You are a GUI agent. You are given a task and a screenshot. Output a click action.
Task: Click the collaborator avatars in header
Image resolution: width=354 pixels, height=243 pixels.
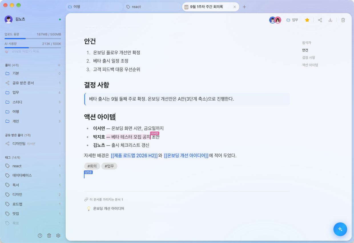click(275, 20)
